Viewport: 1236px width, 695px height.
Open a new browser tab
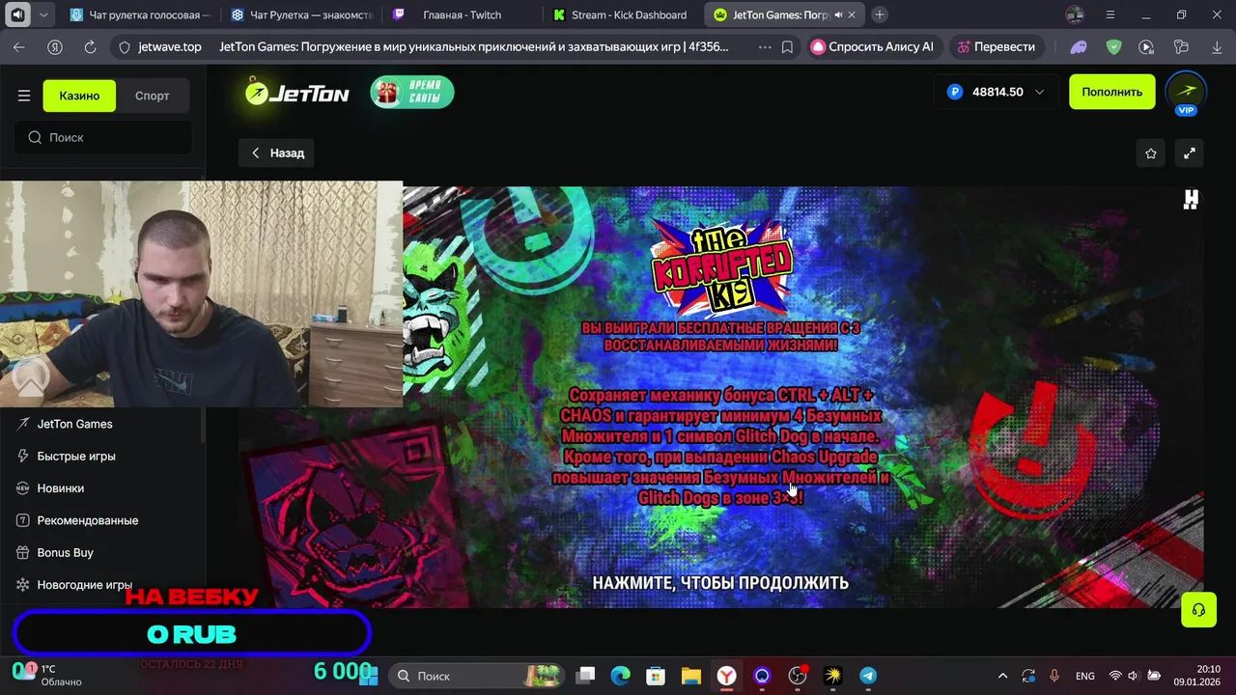[x=879, y=14]
